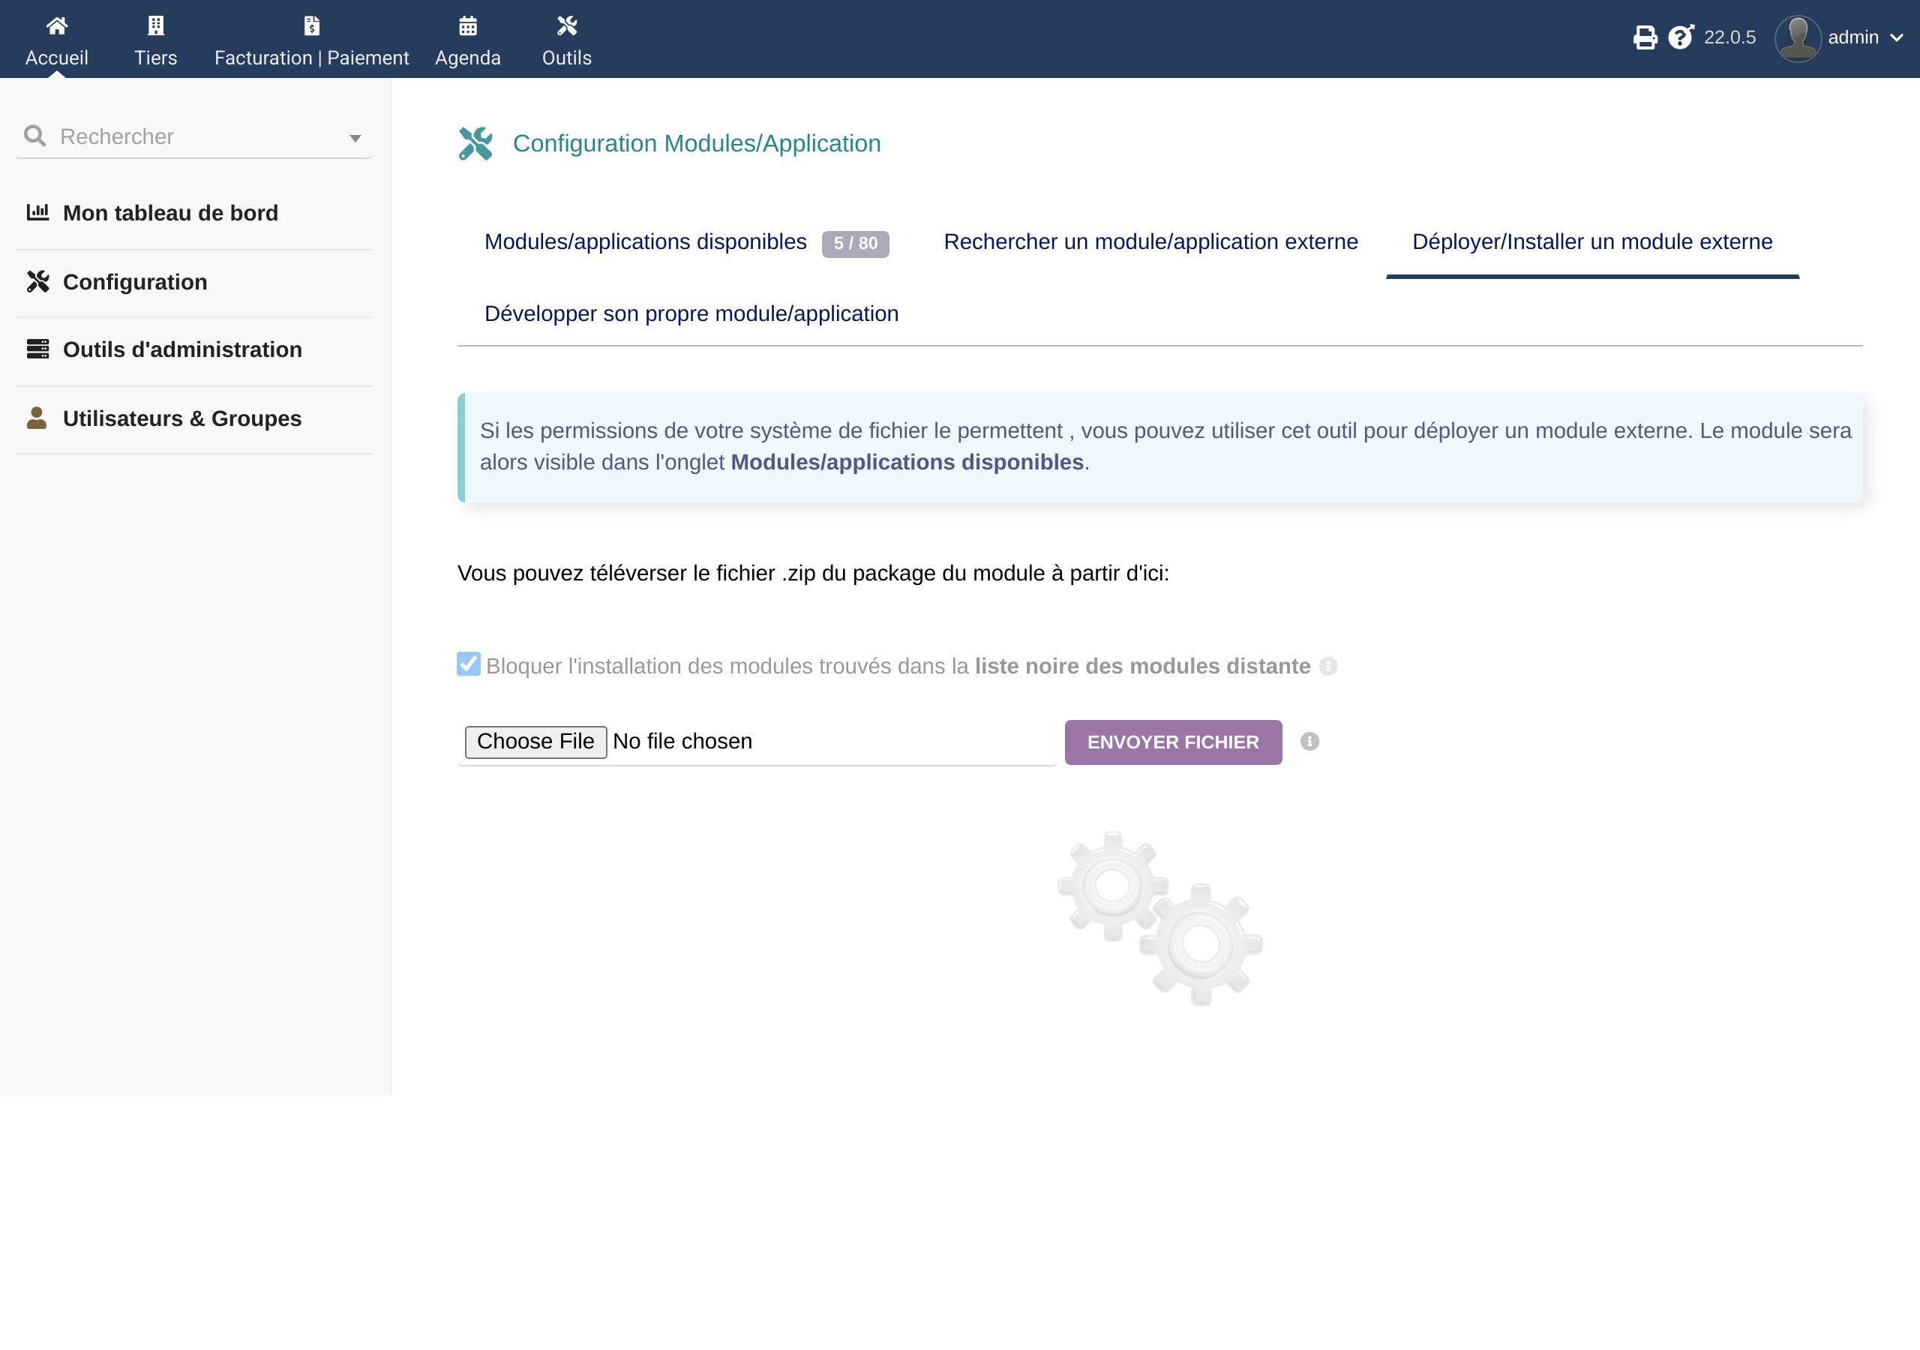This screenshot has width=1920, height=1350.
Task: Open the Configuration sidebar link
Action: coord(135,282)
